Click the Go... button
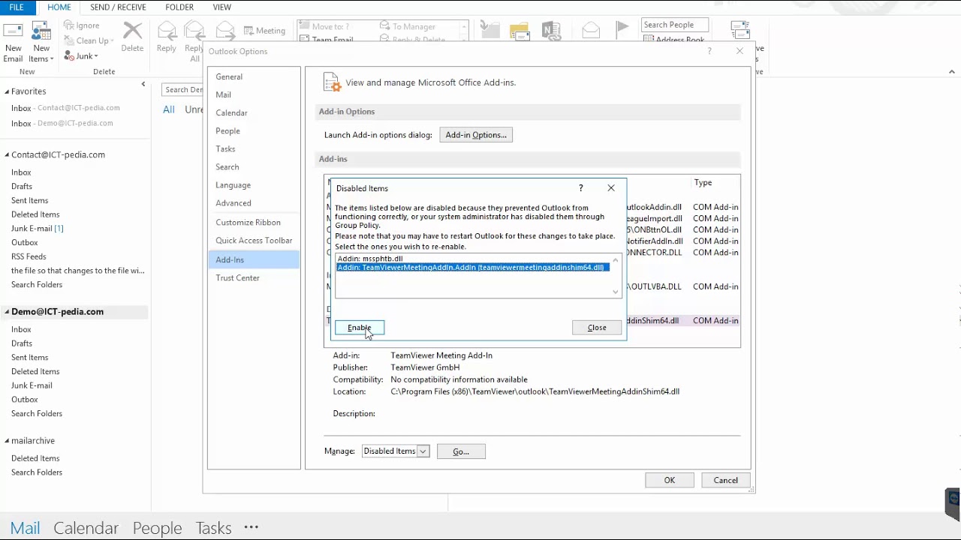The height and width of the screenshot is (540, 961). click(461, 451)
